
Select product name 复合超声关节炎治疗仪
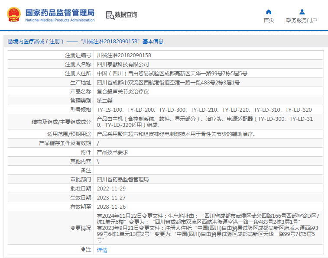[123, 91]
